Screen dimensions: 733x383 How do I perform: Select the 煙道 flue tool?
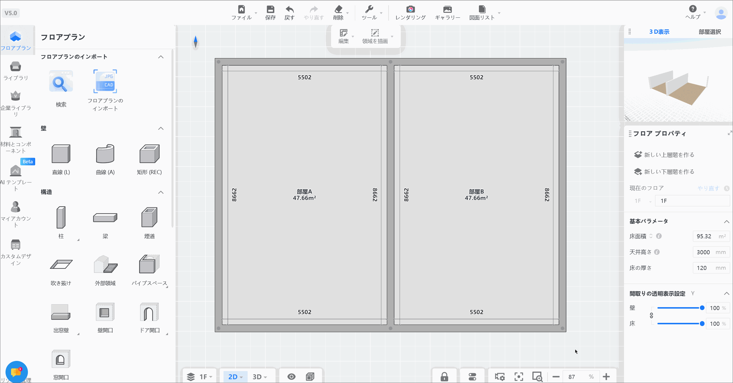(x=149, y=217)
